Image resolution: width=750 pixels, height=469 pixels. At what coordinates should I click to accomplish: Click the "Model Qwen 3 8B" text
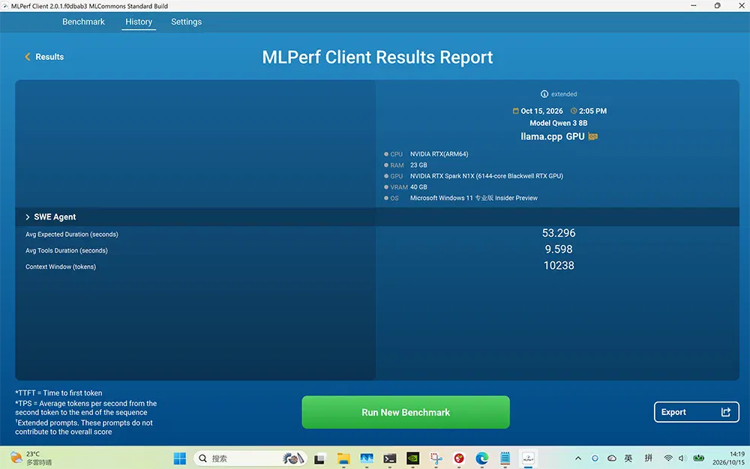559,123
